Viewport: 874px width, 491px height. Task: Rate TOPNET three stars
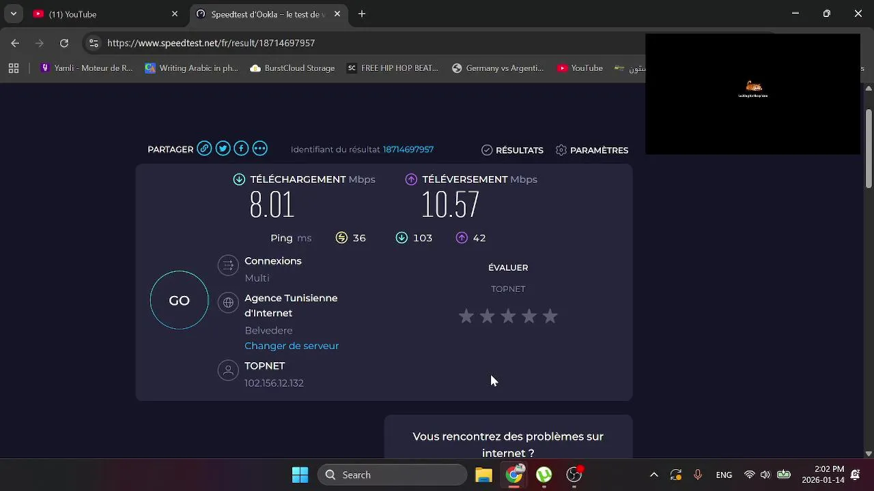508,316
